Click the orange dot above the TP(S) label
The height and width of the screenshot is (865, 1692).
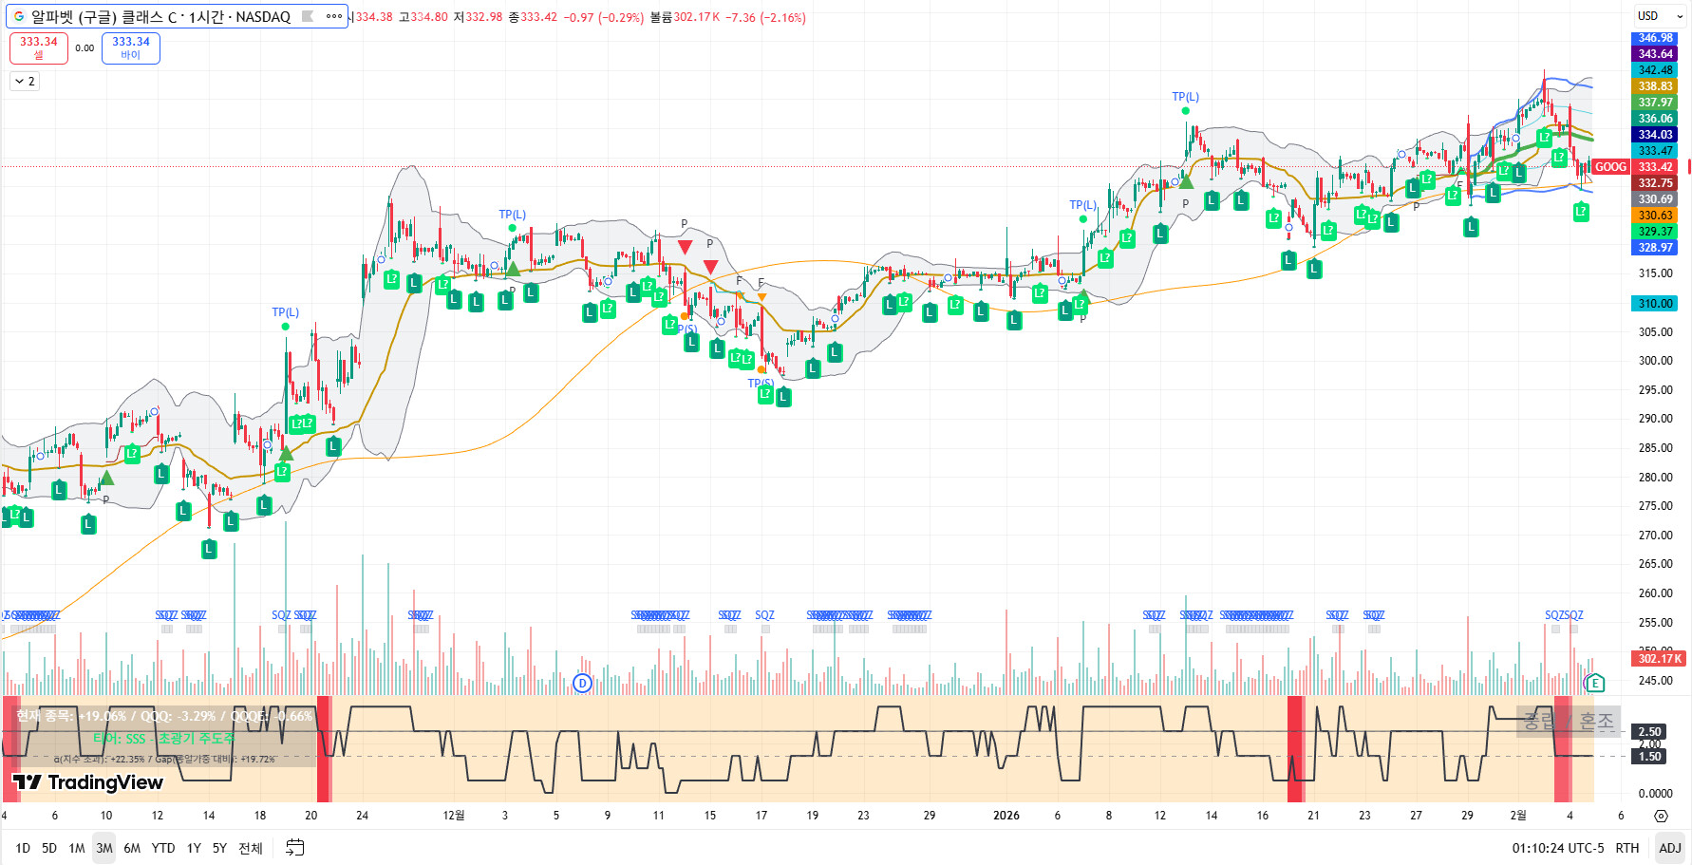click(761, 370)
